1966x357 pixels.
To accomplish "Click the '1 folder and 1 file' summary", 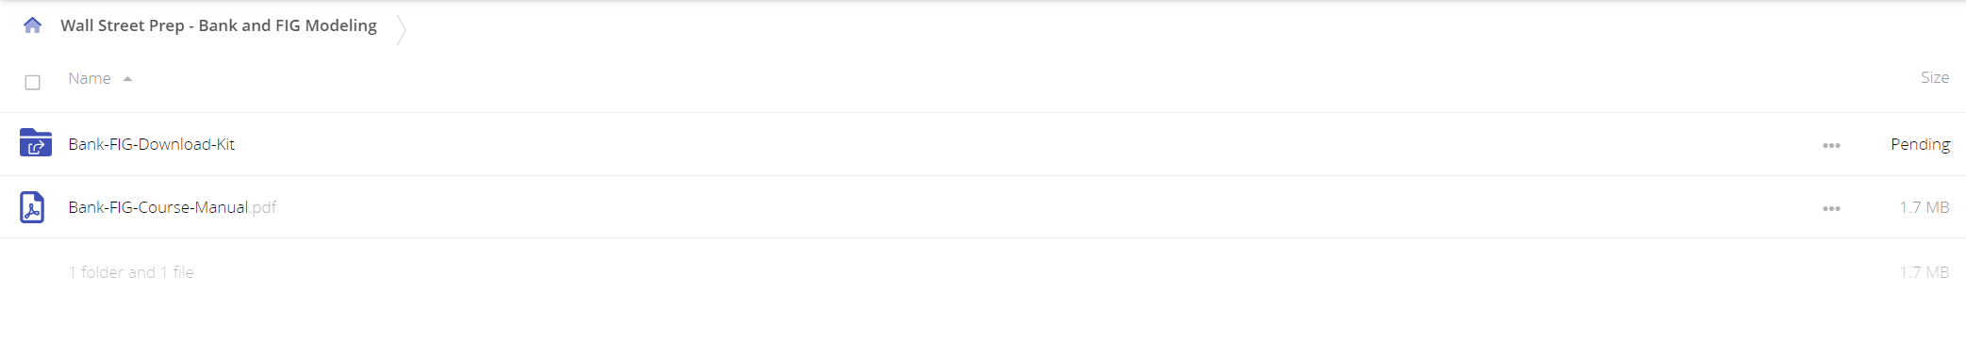I will (131, 272).
